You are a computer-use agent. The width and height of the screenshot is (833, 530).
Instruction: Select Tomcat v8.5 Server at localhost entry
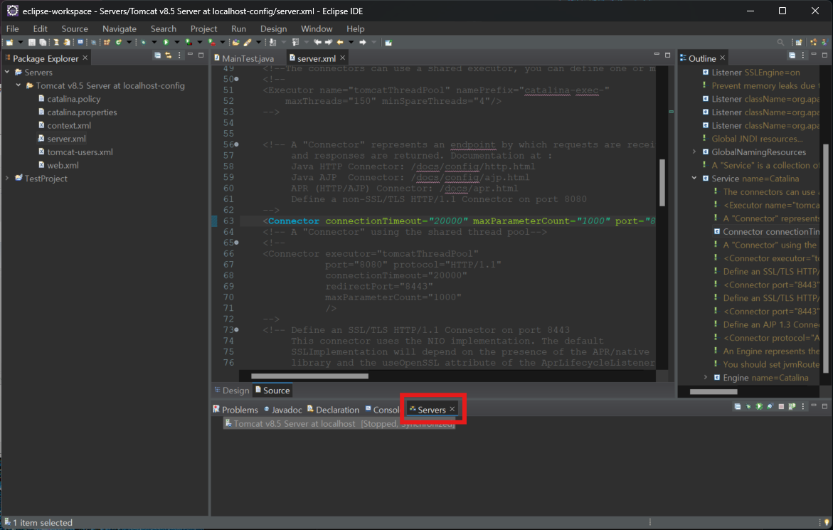339,424
